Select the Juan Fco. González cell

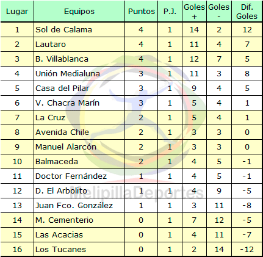79,206
